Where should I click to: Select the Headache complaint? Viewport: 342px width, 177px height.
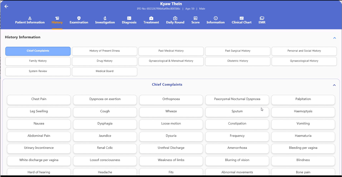[105, 172]
